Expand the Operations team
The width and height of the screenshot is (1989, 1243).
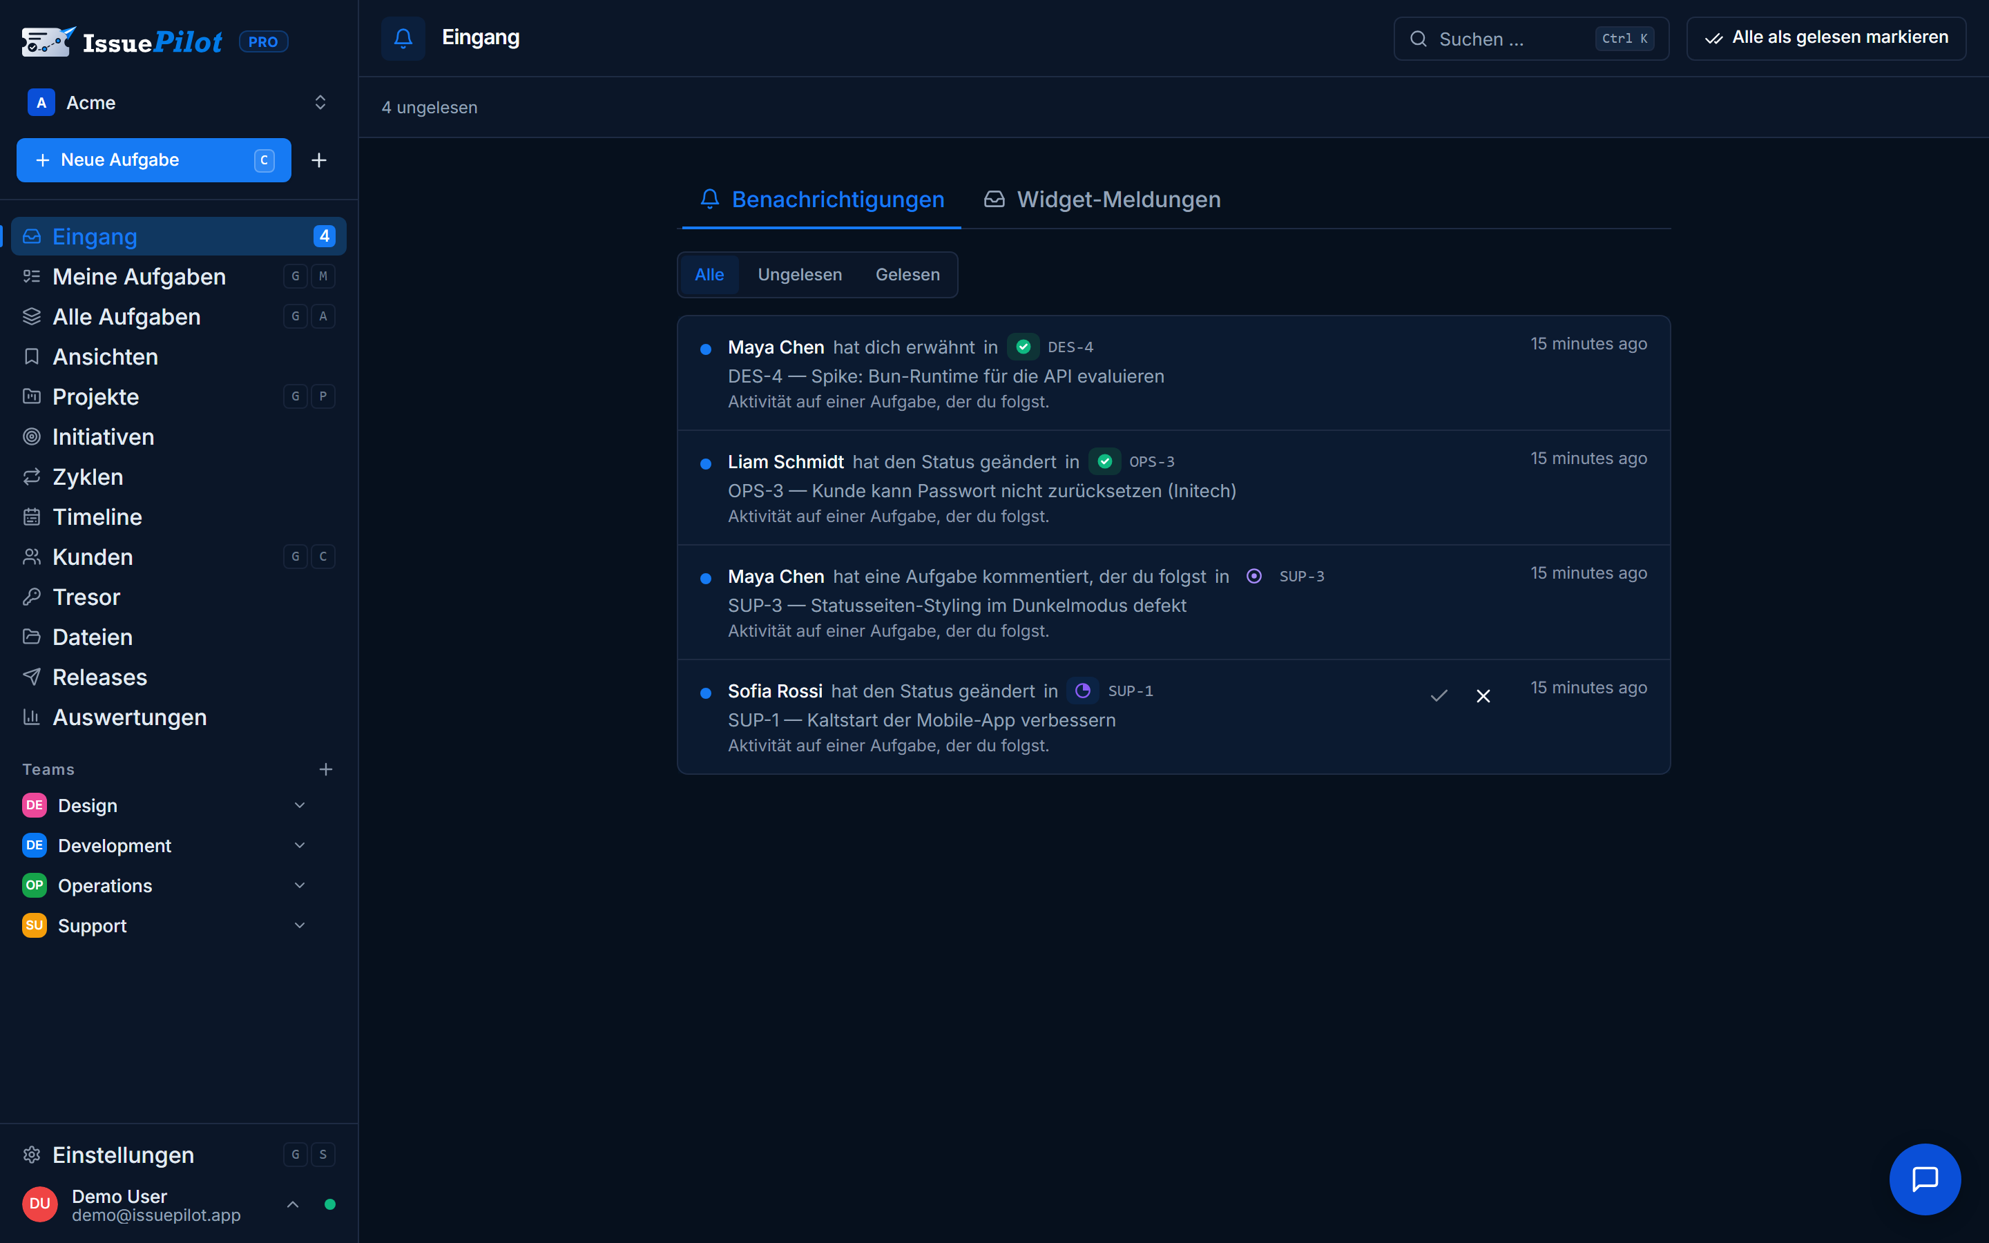coord(300,885)
